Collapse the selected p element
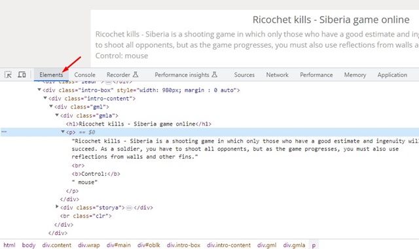Screen dimensions: 419x249 click(x=63, y=131)
